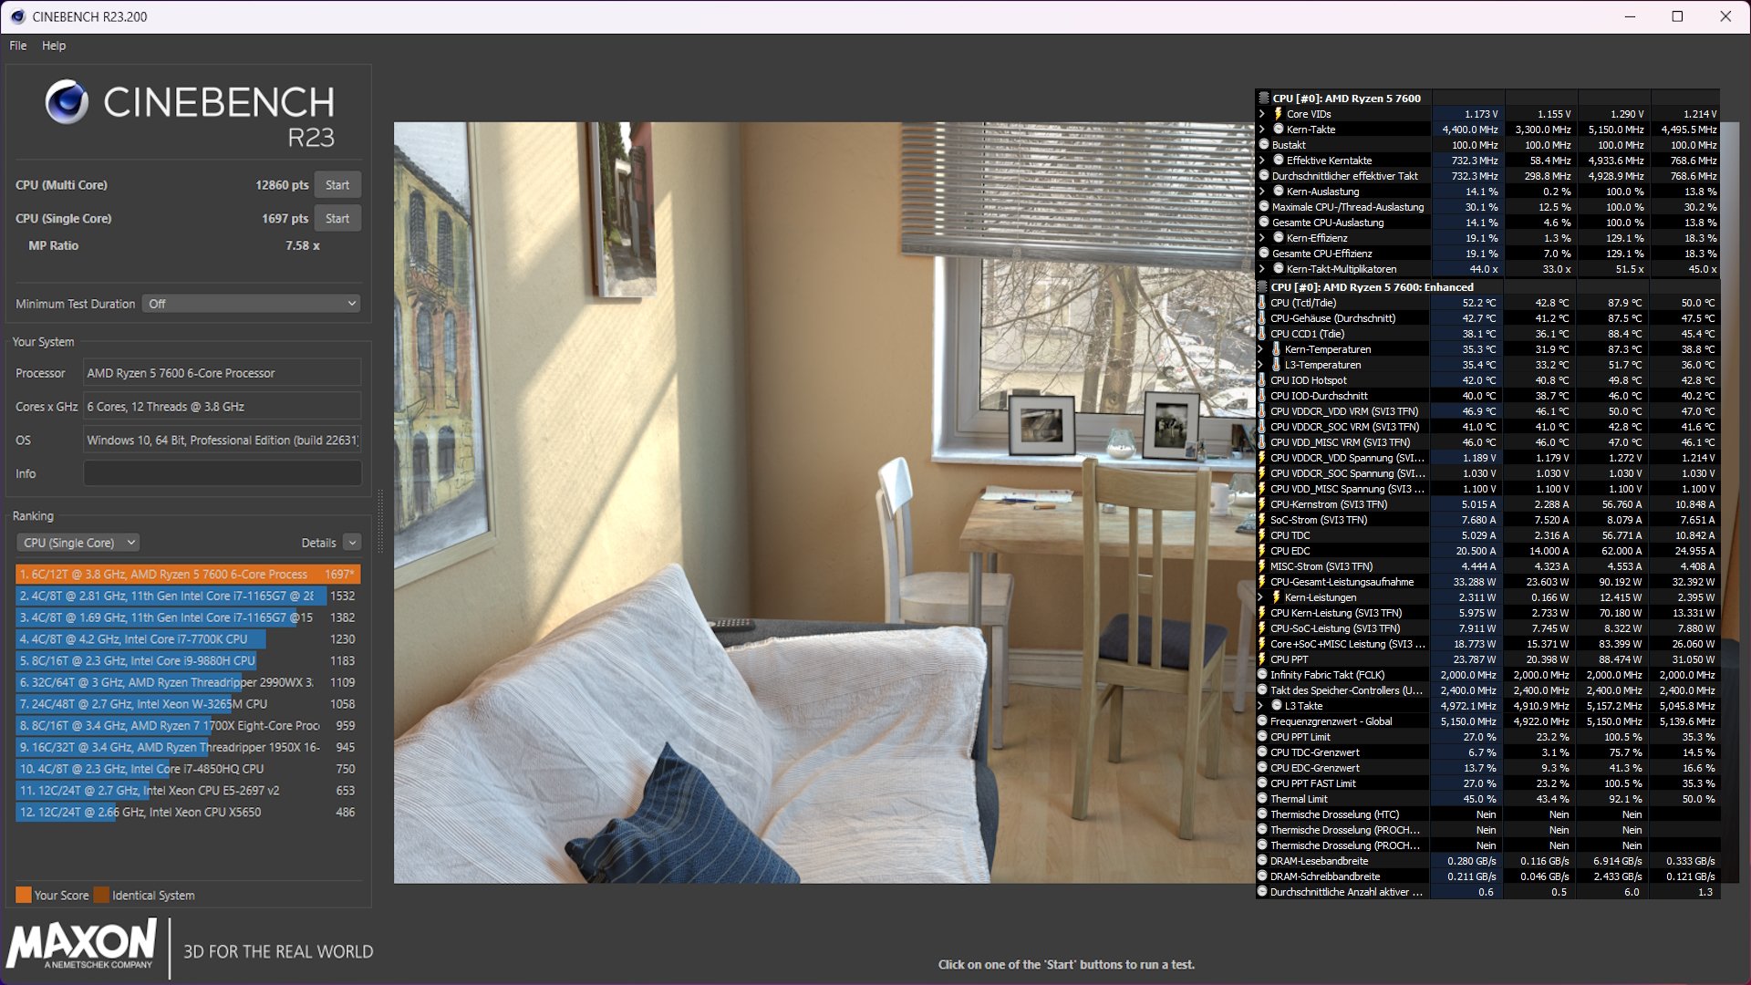Click the CPU CCD1 (Tdie) thermometer icon

[1262, 334]
